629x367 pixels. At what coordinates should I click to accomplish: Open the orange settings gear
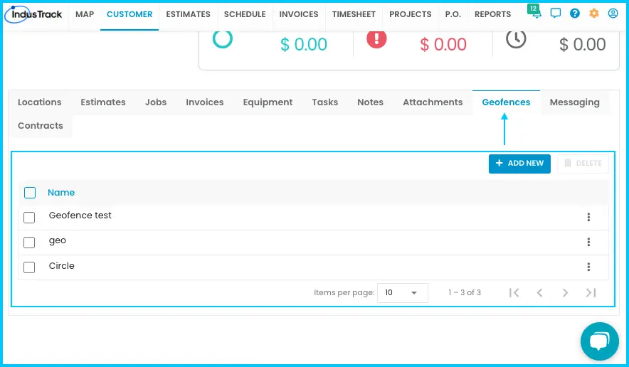coord(593,14)
